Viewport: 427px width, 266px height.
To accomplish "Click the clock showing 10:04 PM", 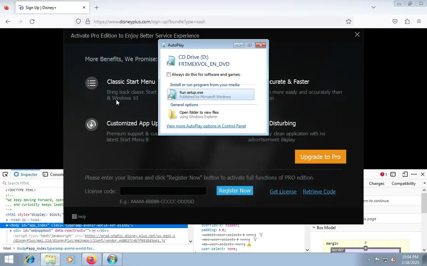I will pos(410,257).
